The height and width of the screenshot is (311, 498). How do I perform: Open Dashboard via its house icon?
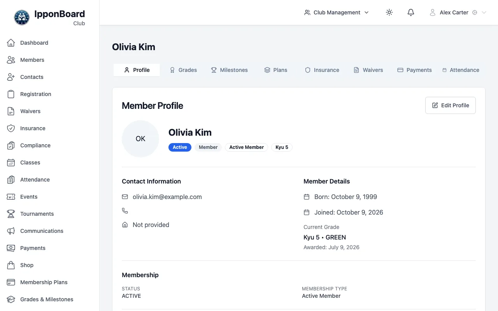point(11,43)
